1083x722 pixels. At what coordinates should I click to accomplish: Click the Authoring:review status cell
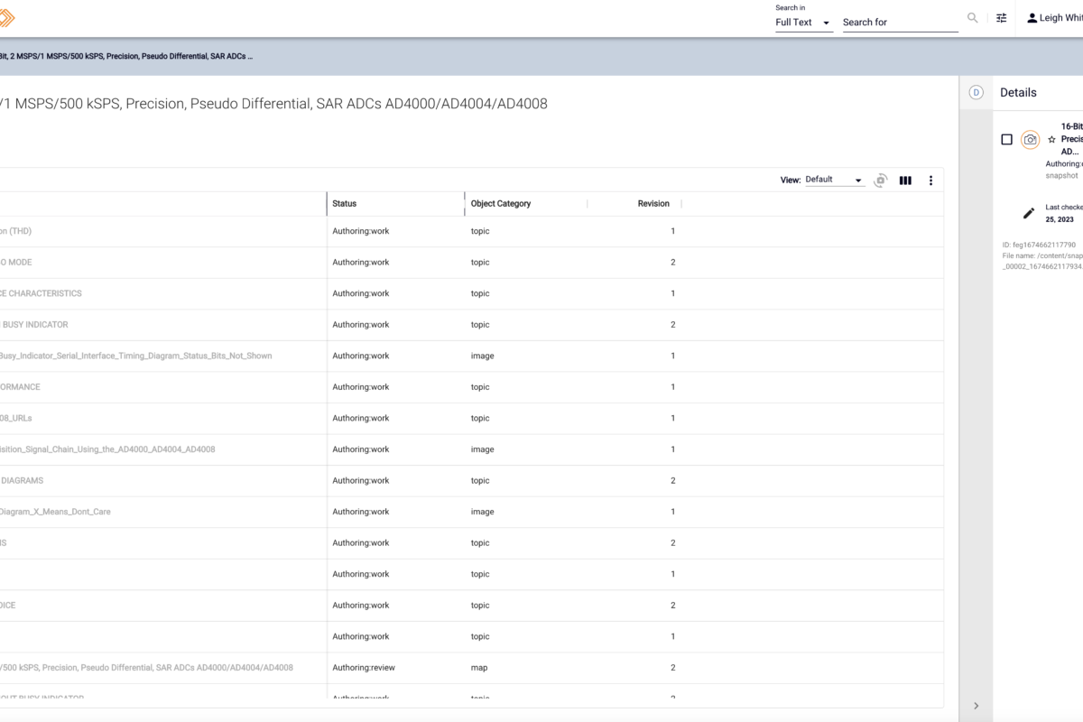364,668
